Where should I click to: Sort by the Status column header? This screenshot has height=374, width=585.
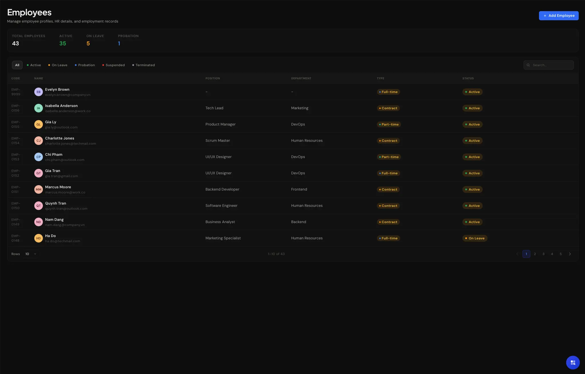[x=468, y=78]
